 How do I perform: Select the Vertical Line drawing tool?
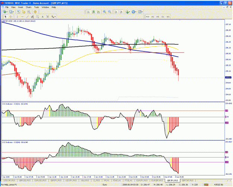click(x=17, y=17)
